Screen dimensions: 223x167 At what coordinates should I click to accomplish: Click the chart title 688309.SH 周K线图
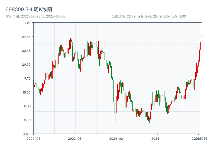click(29, 9)
